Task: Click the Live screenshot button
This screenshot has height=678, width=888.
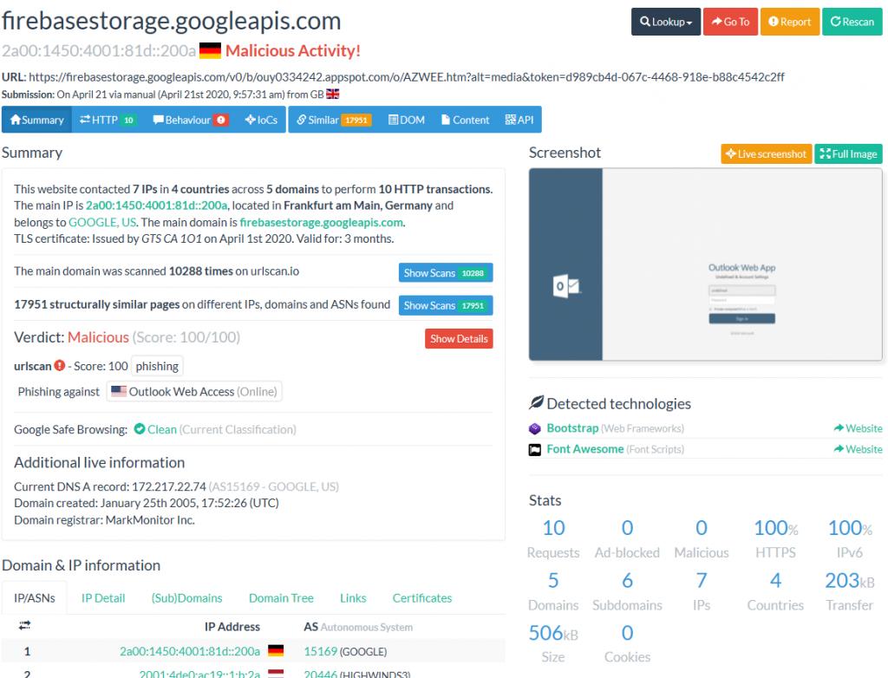Action: point(767,153)
